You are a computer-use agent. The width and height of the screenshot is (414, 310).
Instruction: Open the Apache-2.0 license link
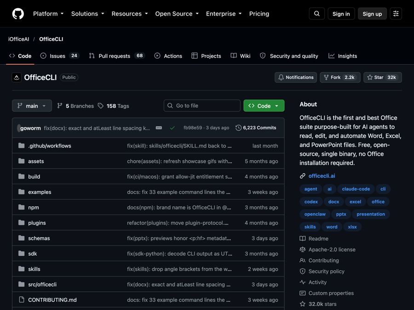(332, 249)
